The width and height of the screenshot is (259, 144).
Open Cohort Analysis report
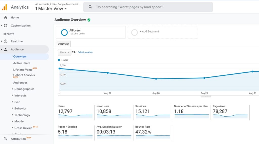pyautogui.click(x=24, y=75)
